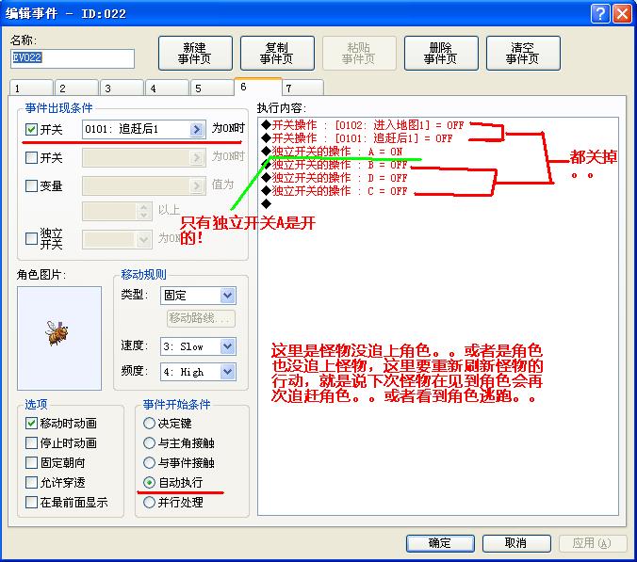
Task: Click the event name field EV022
Action: (x=73, y=58)
